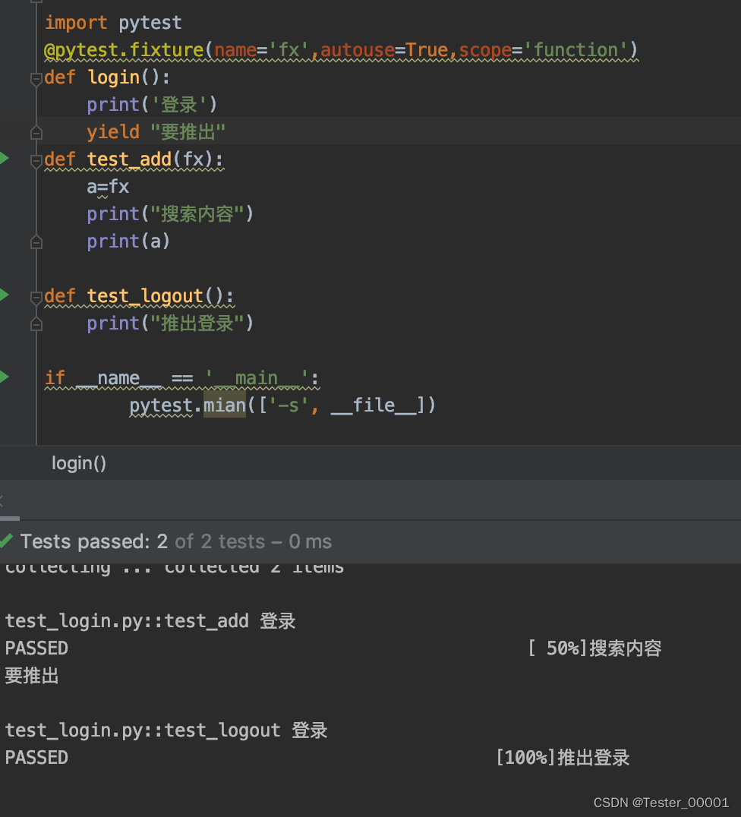The height and width of the screenshot is (817, 741).
Task: Click 'test_login.py::test_add' in output
Action: (x=127, y=621)
